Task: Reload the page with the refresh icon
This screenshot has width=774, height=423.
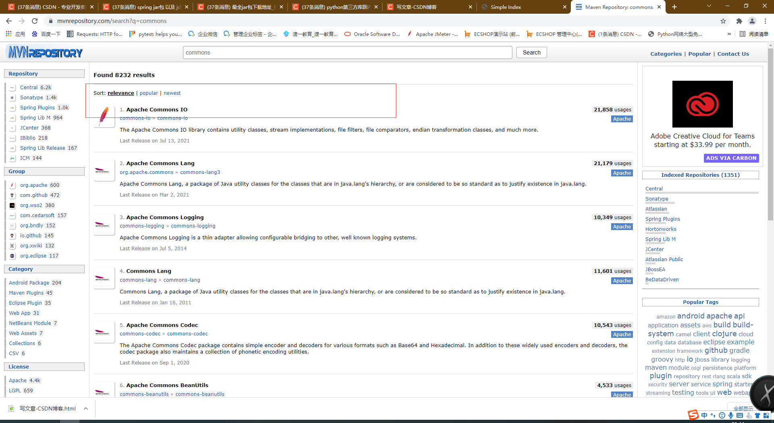Action: 35,21
